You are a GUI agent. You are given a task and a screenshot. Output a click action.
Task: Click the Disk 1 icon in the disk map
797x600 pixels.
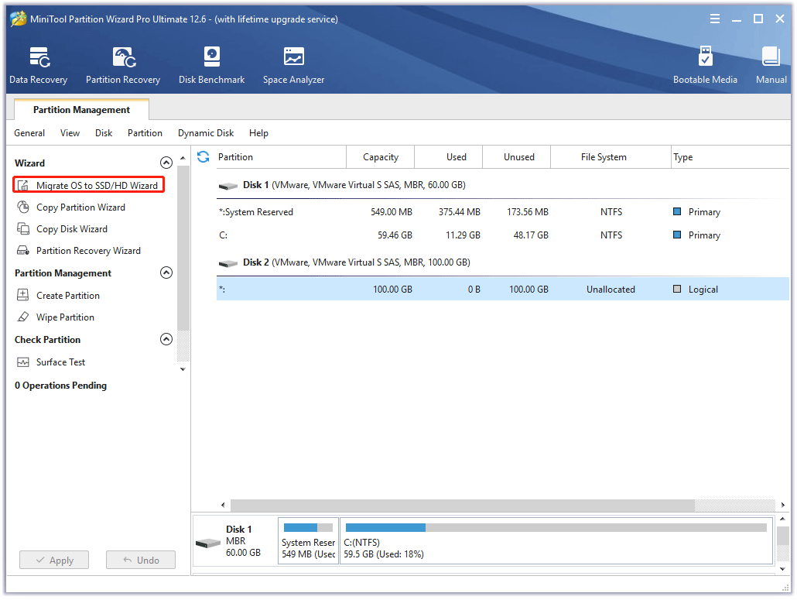(x=208, y=543)
